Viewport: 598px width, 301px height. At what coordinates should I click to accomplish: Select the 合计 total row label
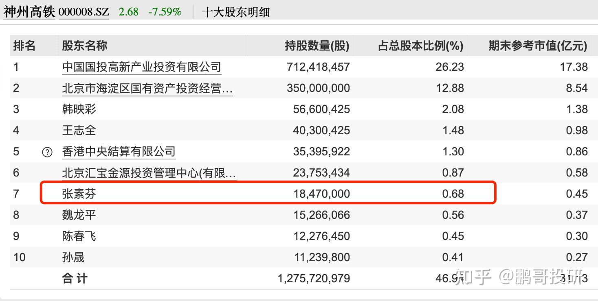pyautogui.click(x=75, y=279)
